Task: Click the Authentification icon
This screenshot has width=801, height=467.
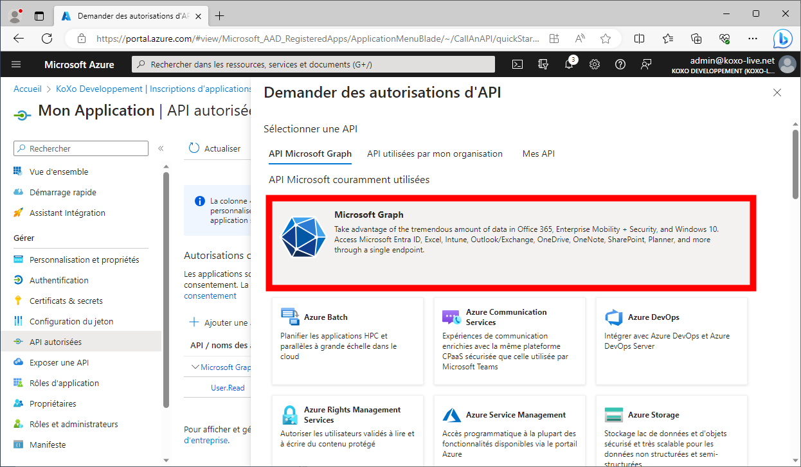Action: (18, 280)
